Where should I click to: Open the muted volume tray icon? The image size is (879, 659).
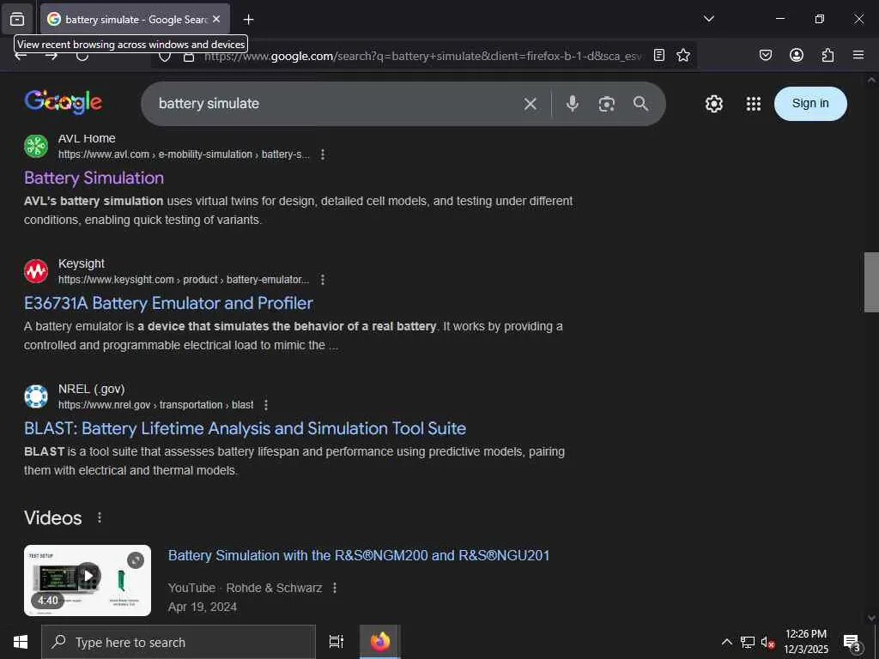767,642
